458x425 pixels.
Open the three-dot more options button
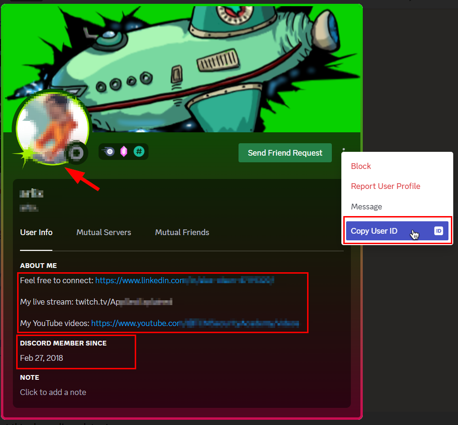(344, 149)
